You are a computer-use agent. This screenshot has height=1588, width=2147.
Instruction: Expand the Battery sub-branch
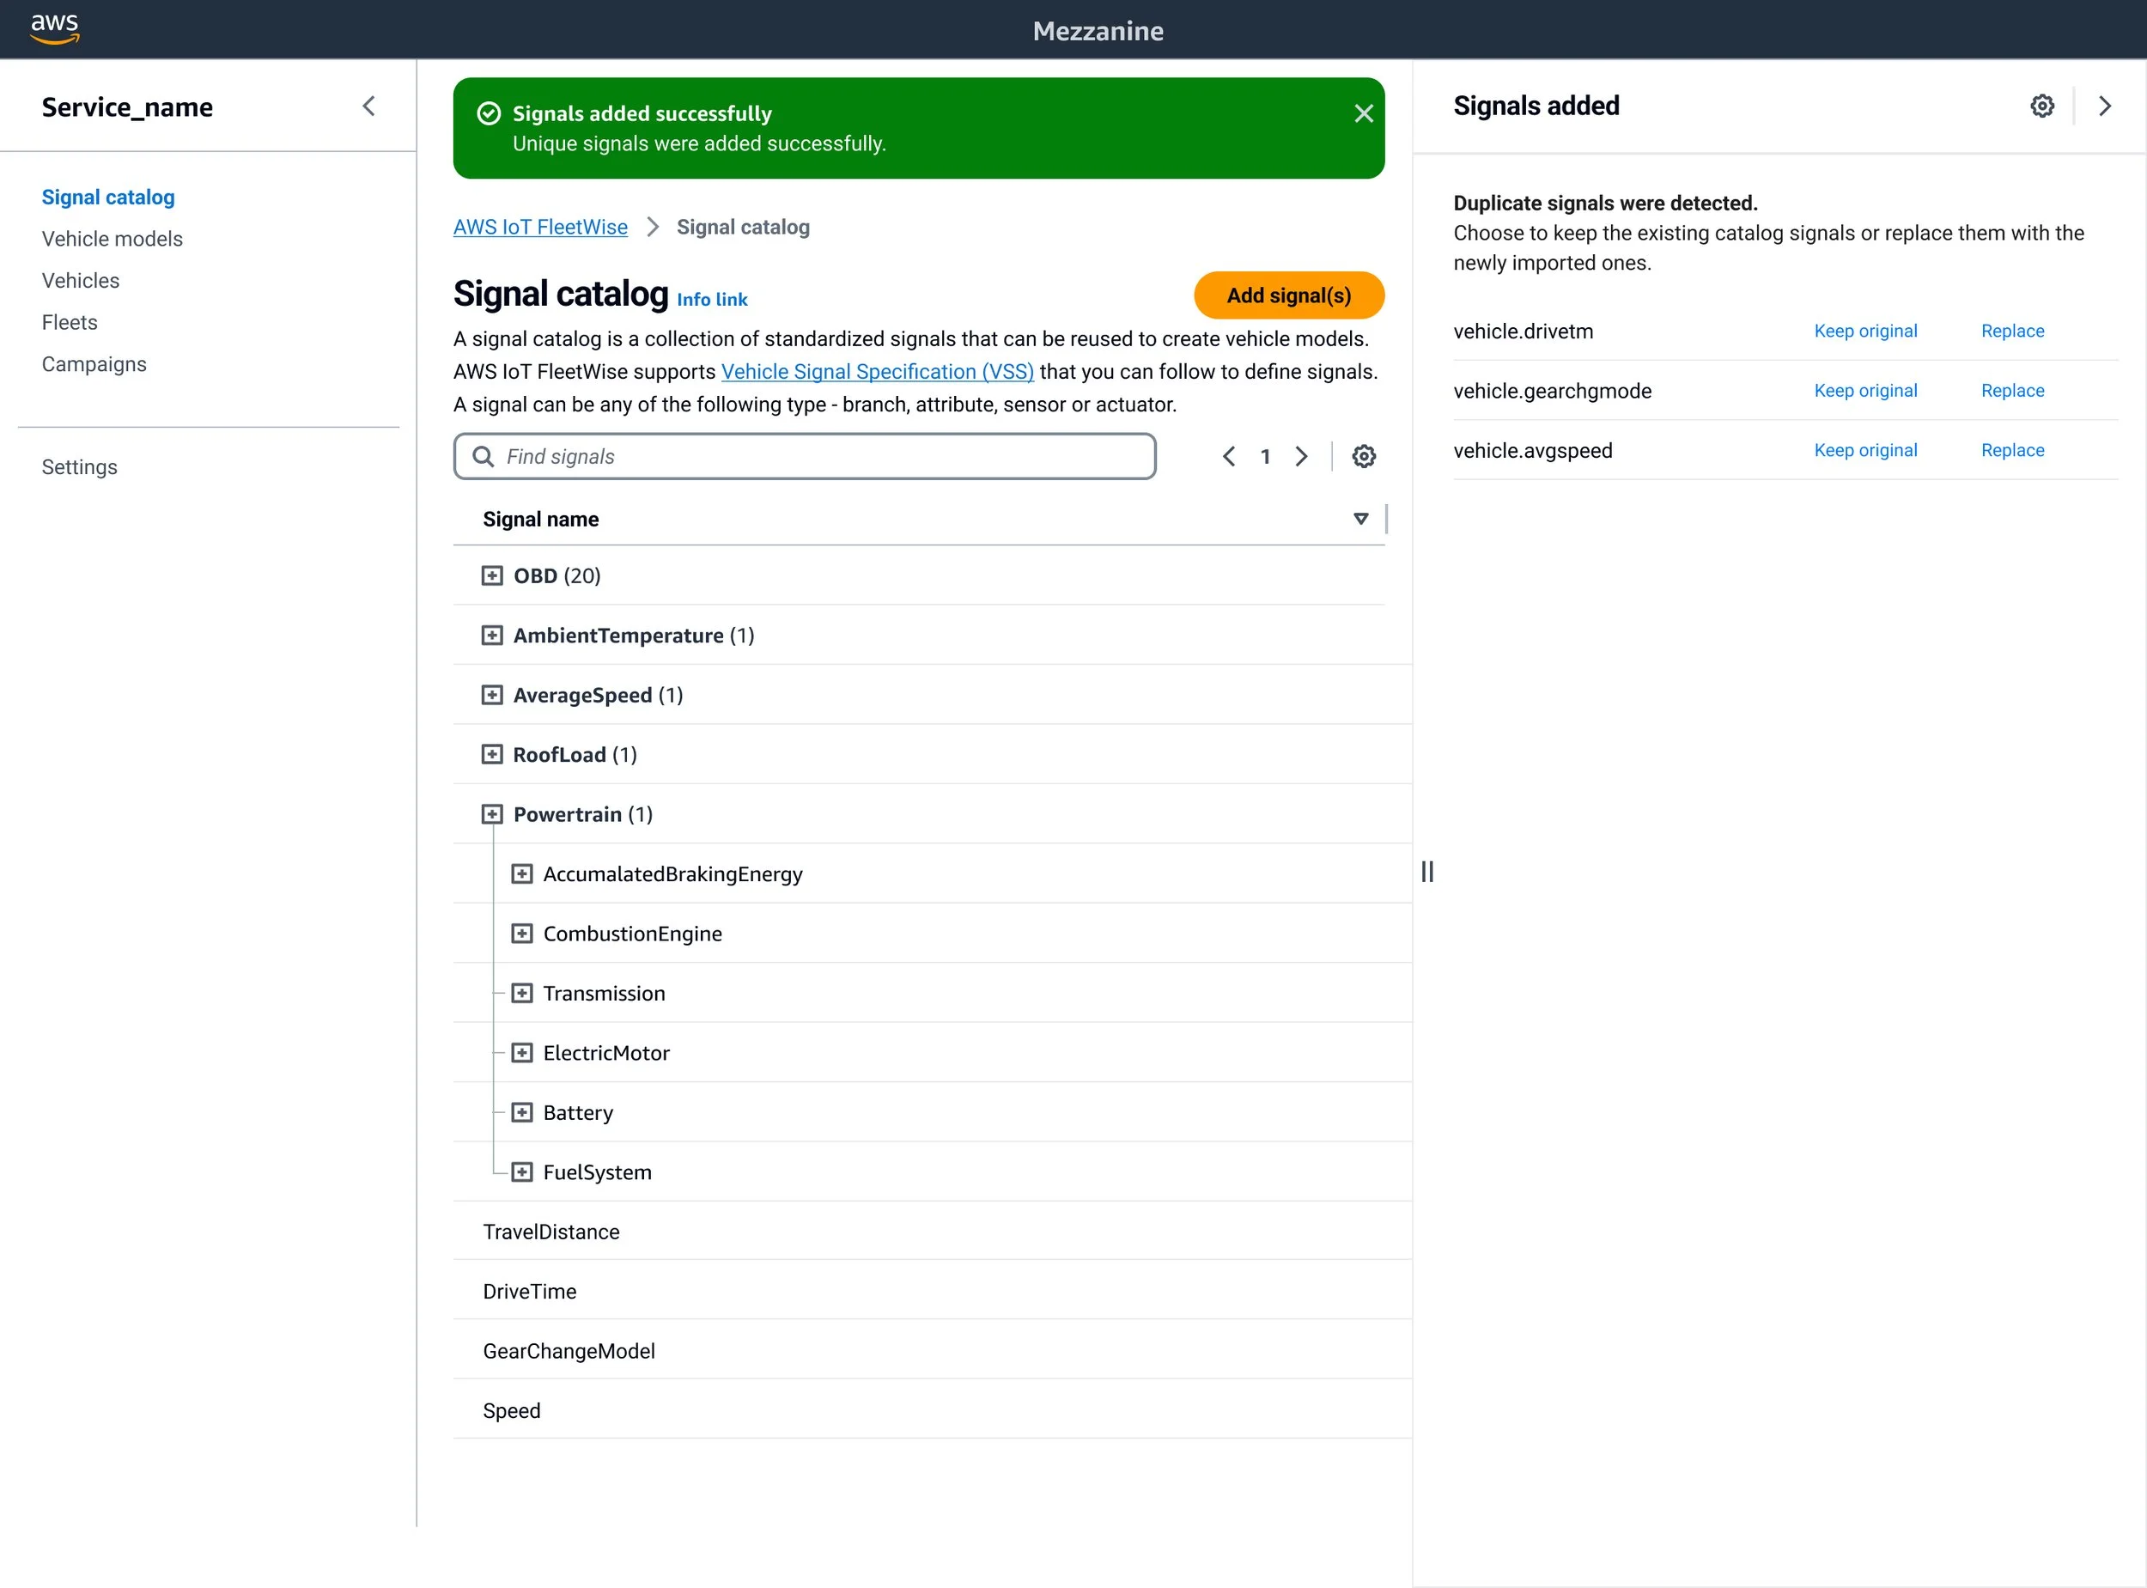[522, 1112]
